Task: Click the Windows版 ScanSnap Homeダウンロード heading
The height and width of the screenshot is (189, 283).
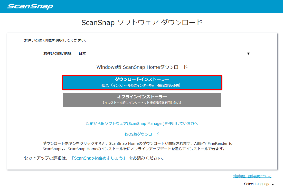Action: coord(142,67)
